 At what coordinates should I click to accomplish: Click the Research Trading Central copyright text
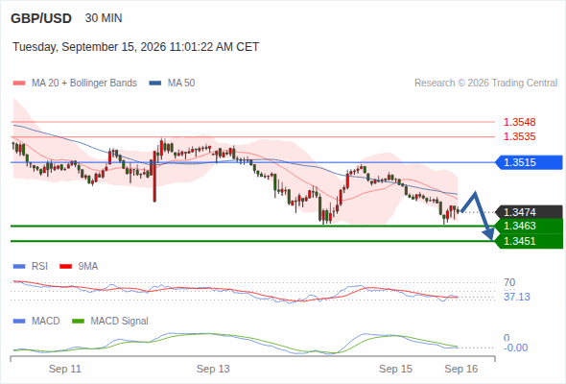click(x=485, y=84)
